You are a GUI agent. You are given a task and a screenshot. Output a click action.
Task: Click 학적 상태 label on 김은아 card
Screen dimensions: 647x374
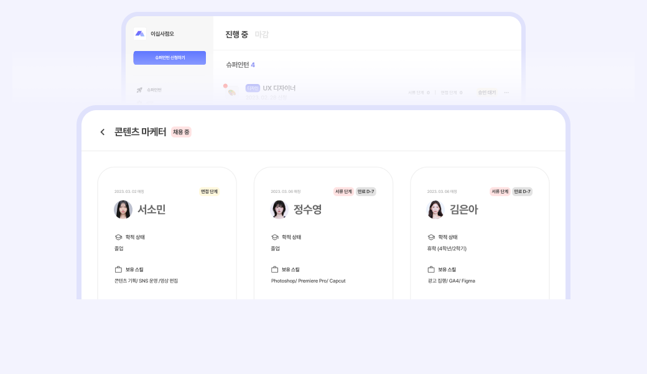click(448, 237)
